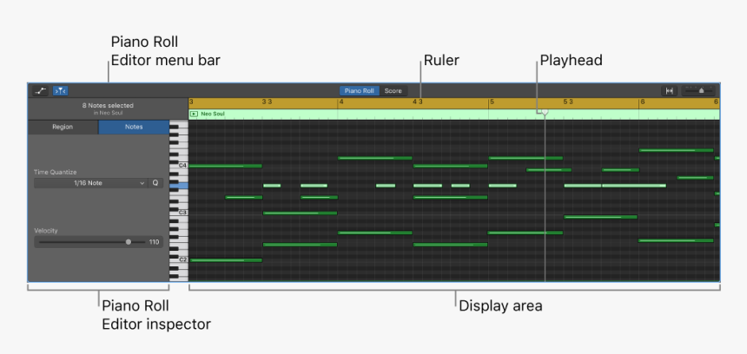Switch to the Score view

pos(393,90)
